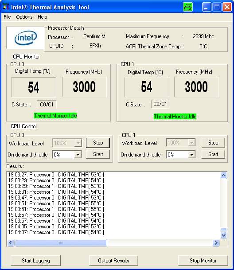The height and width of the screenshot is (270, 234).
Task: Click the 6FXh CPUID value
Action: (x=95, y=46)
